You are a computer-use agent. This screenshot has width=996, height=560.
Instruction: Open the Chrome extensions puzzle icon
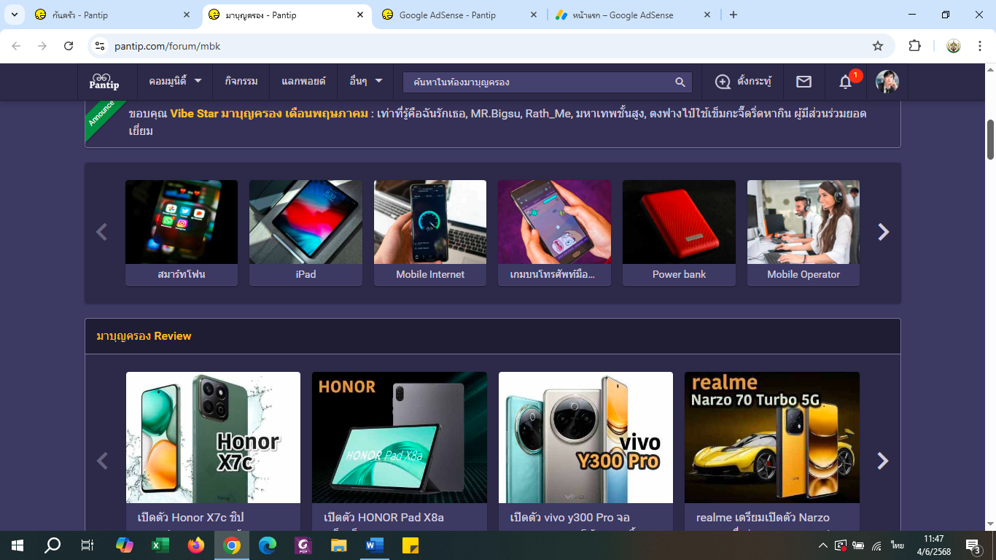(914, 46)
